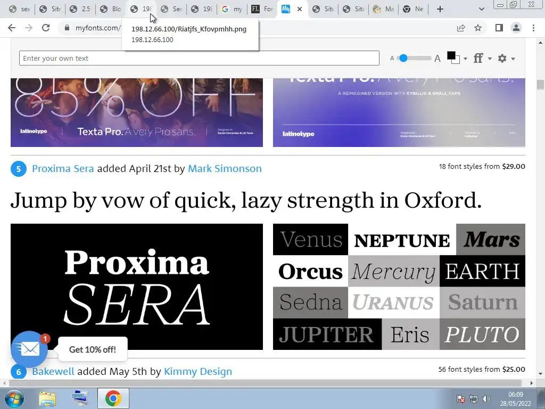Click the '$25.00' price text
Image resolution: width=545 pixels, height=409 pixels.
click(x=514, y=370)
